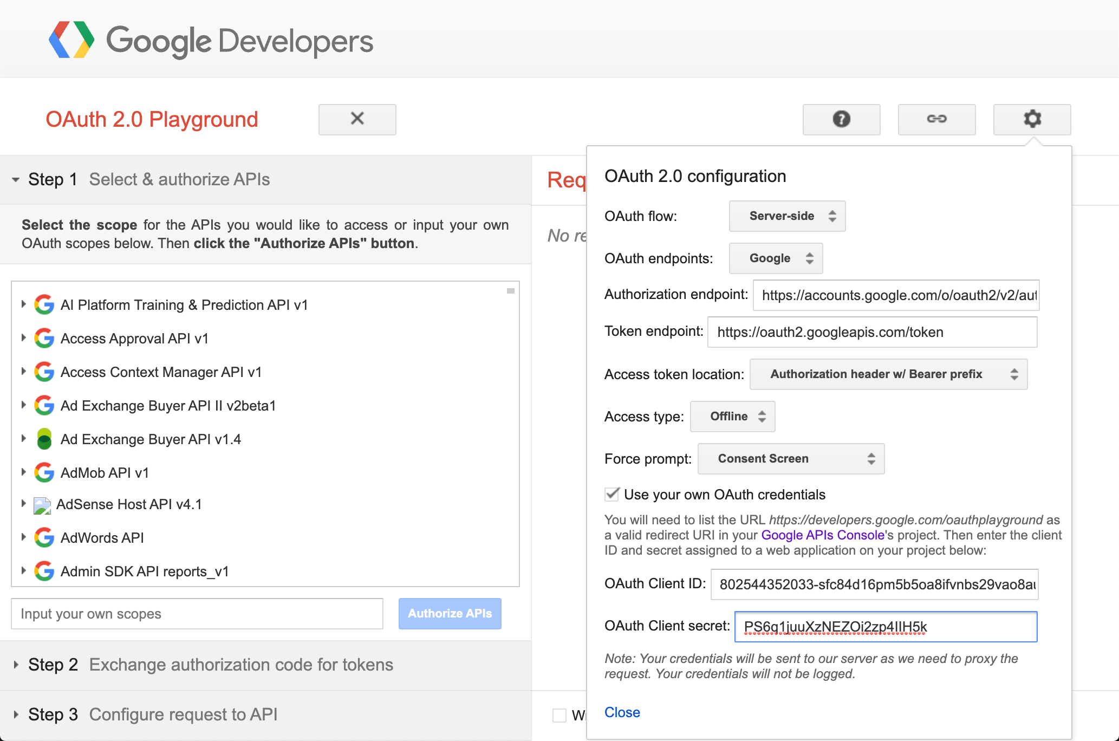Screen dimensions: 1119x741
Task: Click green icon beside Ad Exchange Buyer v1.4
Action: click(x=44, y=439)
